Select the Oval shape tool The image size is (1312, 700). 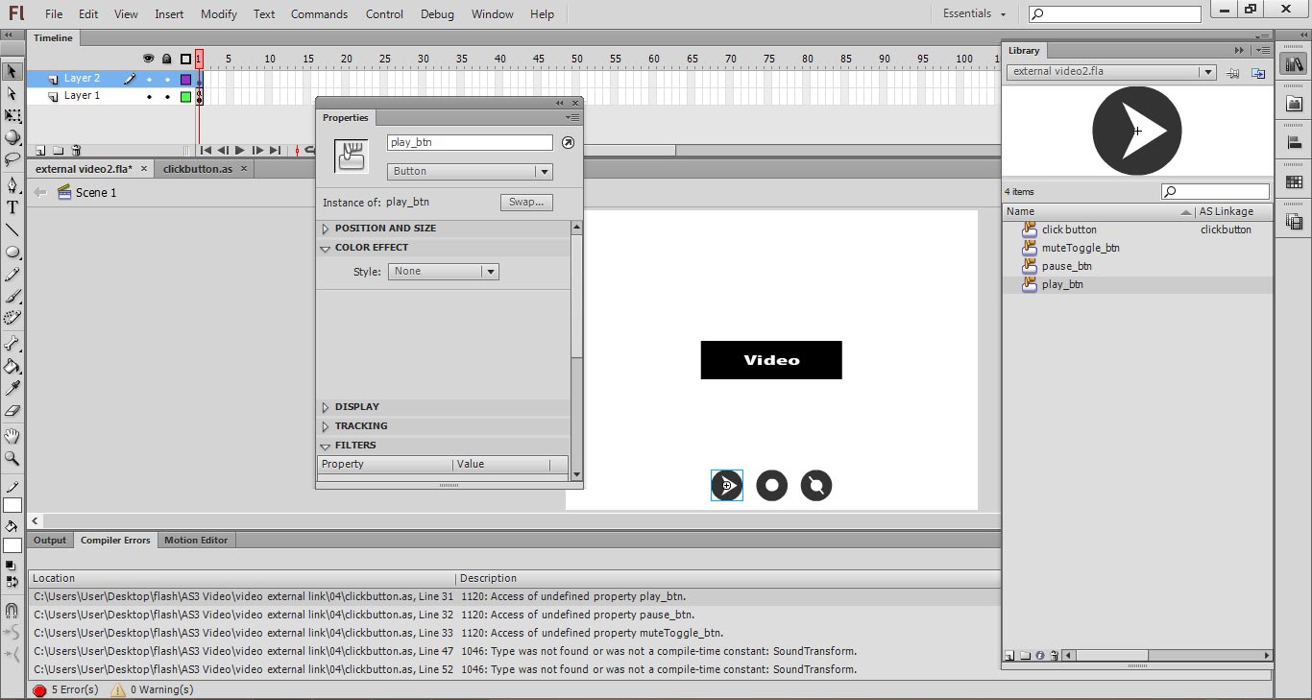pos(12,252)
